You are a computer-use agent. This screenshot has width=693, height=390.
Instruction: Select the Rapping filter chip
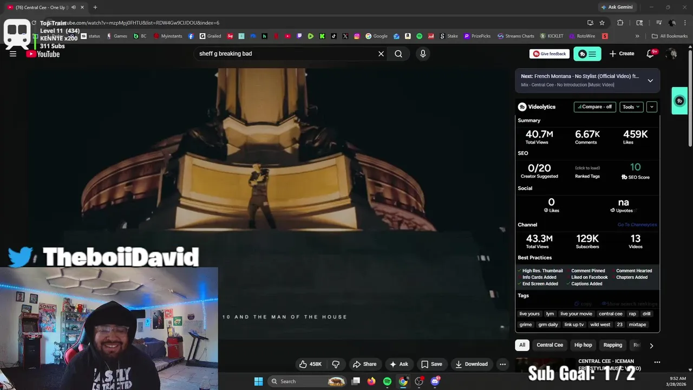[x=613, y=345]
